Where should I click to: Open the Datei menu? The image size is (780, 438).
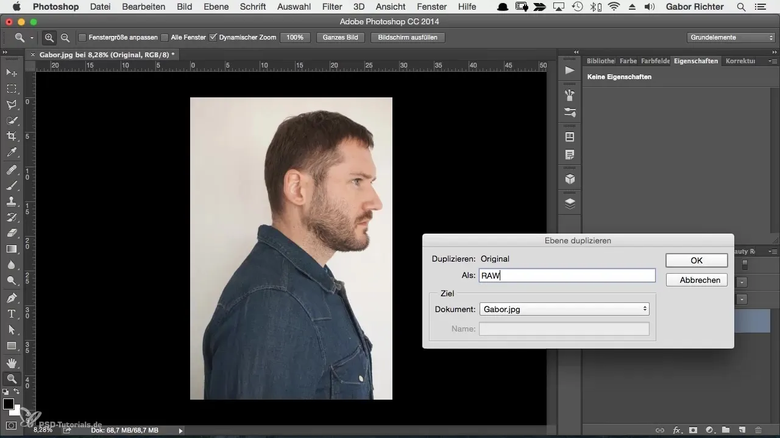tap(101, 7)
